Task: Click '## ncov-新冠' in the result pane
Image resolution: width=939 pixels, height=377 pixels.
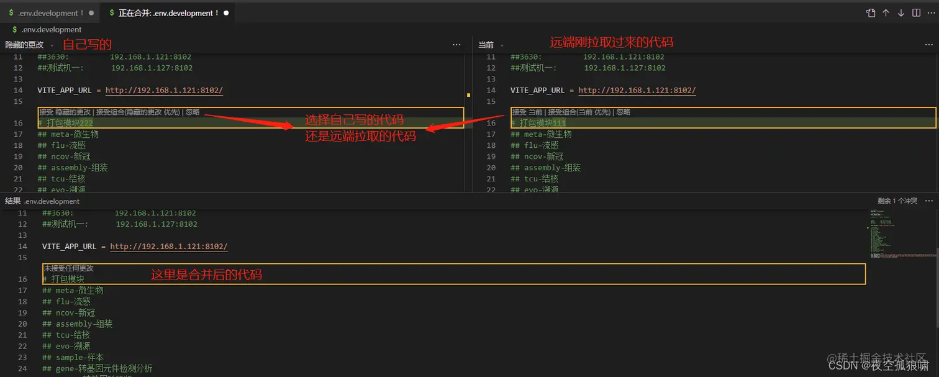Action: tap(68, 312)
